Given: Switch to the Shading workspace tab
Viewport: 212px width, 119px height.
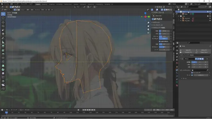Looking at the screenshot, I should point(76,4).
